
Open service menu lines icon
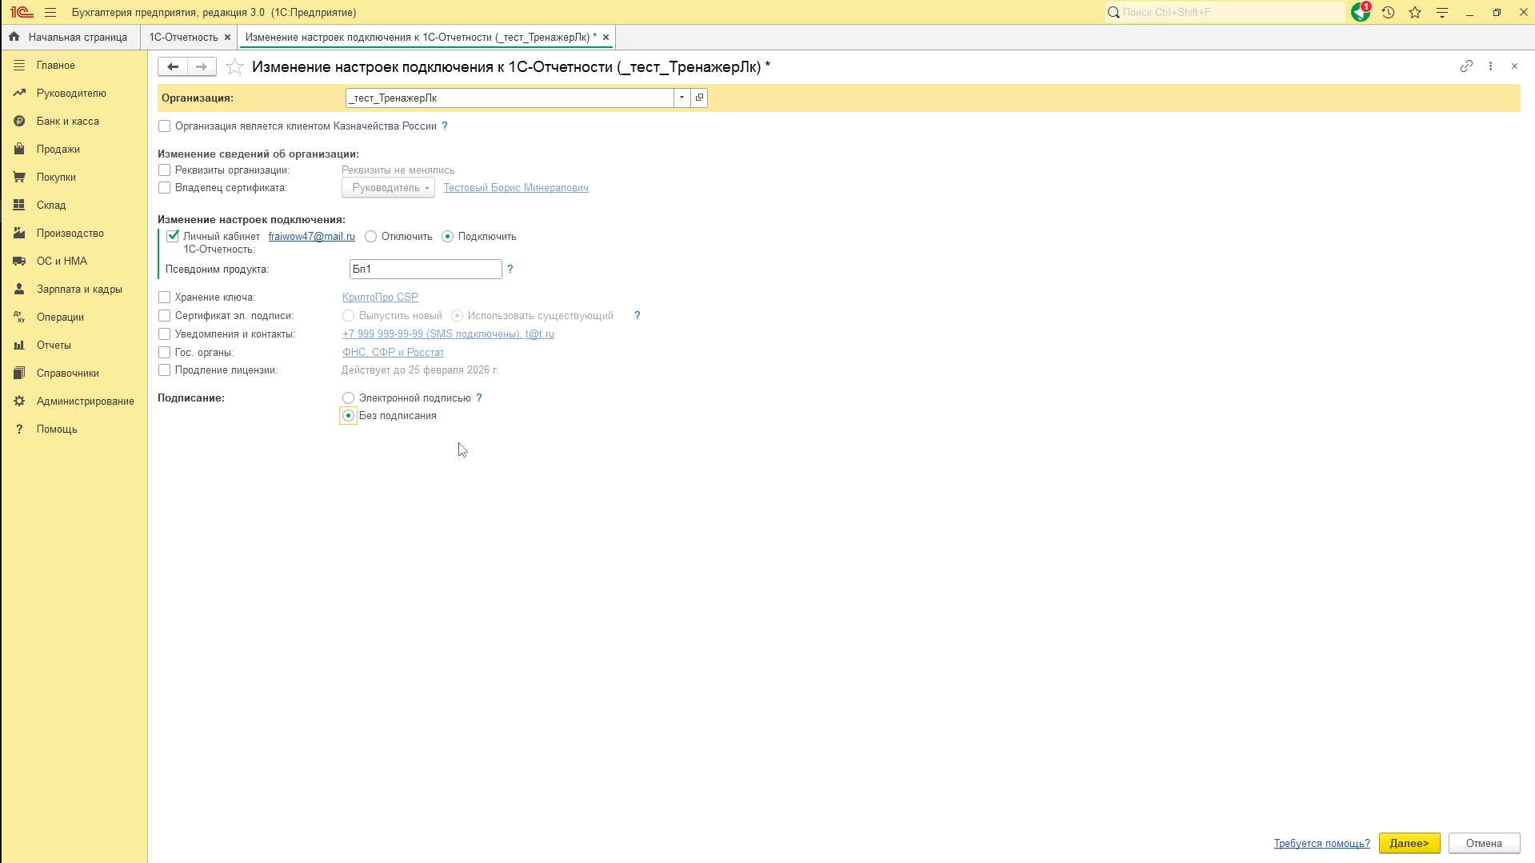pyautogui.click(x=1442, y=13)
